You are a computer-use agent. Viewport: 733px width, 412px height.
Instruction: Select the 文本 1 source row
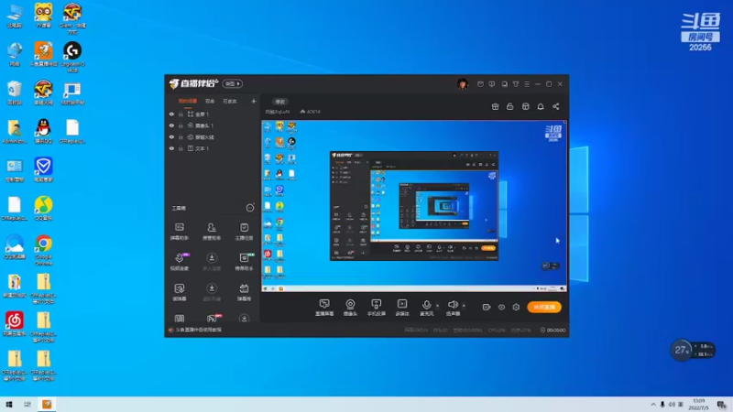pyautogui.click(x=213, y=148)
